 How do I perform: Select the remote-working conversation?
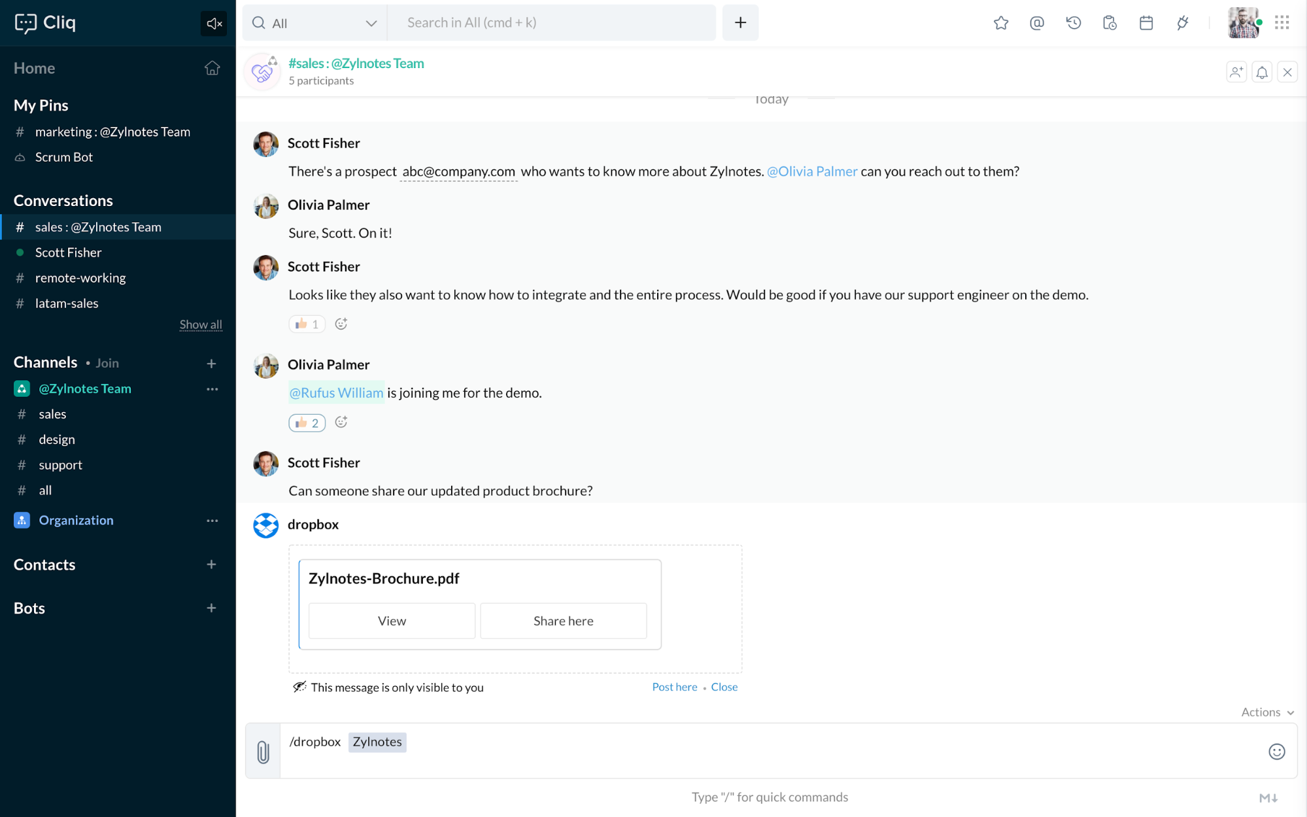(x=80, y=278)
